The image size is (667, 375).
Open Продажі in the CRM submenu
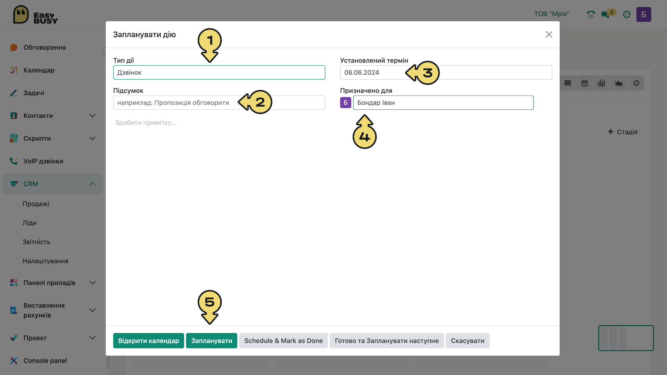coord(36,204)
